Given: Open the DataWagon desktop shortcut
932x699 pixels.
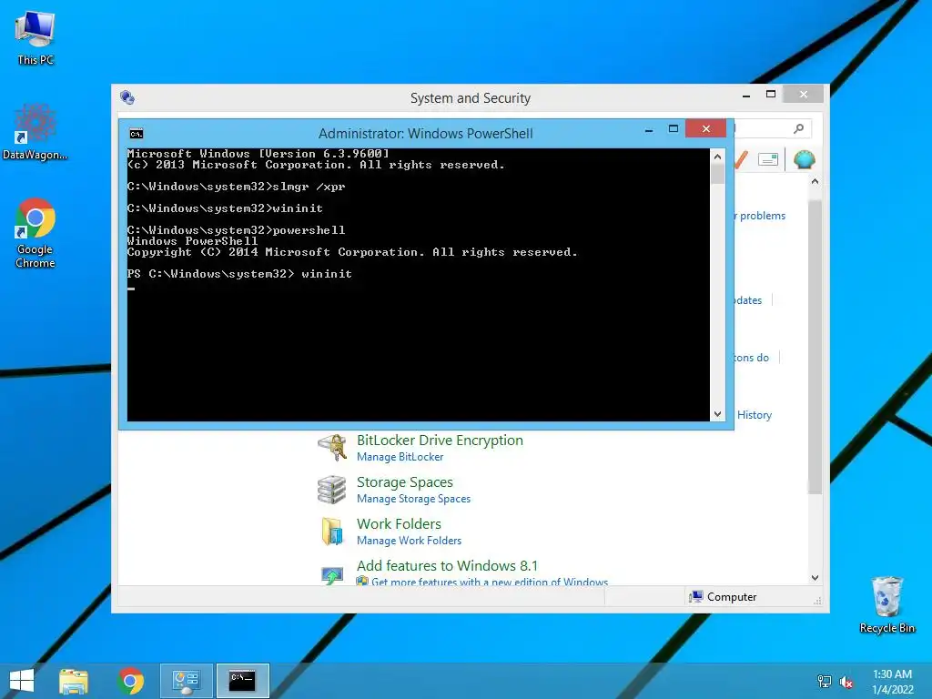Looking at the screenshot, I should point(35,132).
